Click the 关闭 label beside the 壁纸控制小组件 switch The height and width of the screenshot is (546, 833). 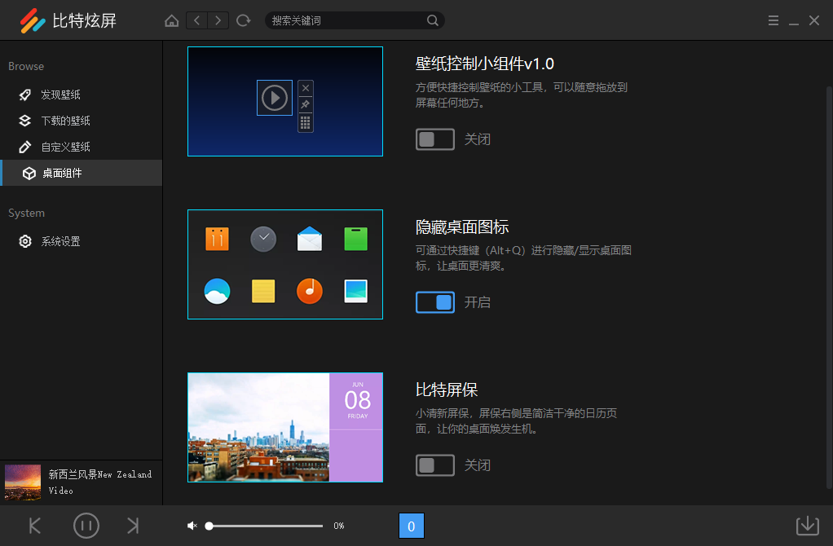point(477,139)
